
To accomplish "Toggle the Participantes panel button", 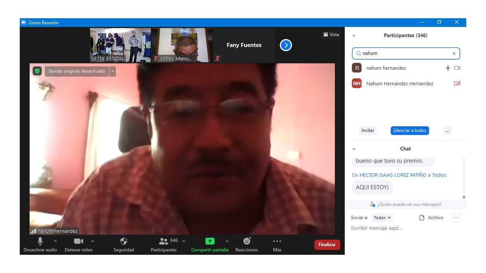I will tap(164, 245).
